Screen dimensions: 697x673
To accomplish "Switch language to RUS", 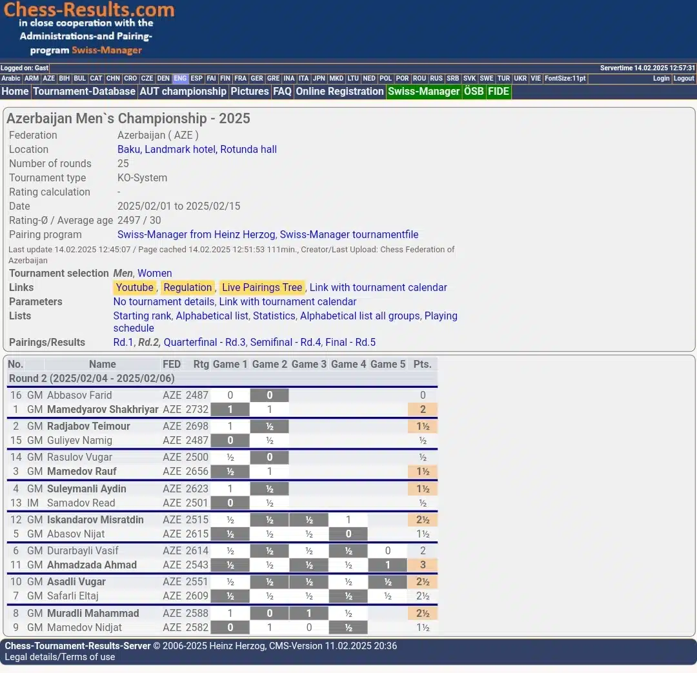I will (x=436, y=79).
